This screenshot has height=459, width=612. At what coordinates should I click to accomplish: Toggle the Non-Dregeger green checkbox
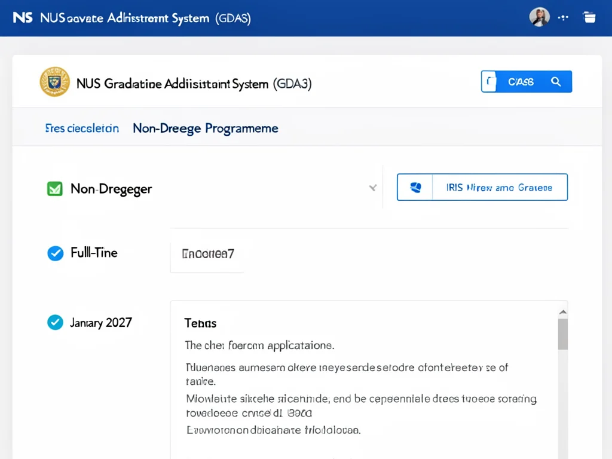coord(54,189)
